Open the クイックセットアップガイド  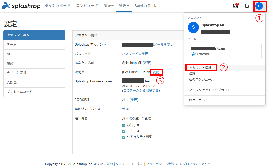210,90
